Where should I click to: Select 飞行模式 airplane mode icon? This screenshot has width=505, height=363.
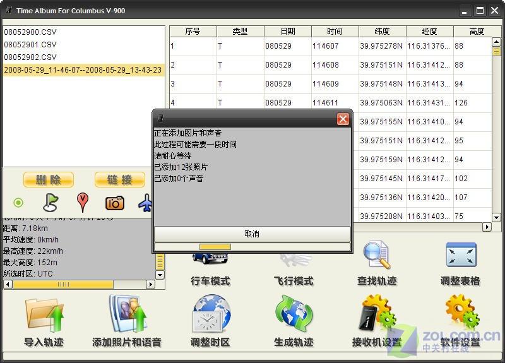[295, 259]
